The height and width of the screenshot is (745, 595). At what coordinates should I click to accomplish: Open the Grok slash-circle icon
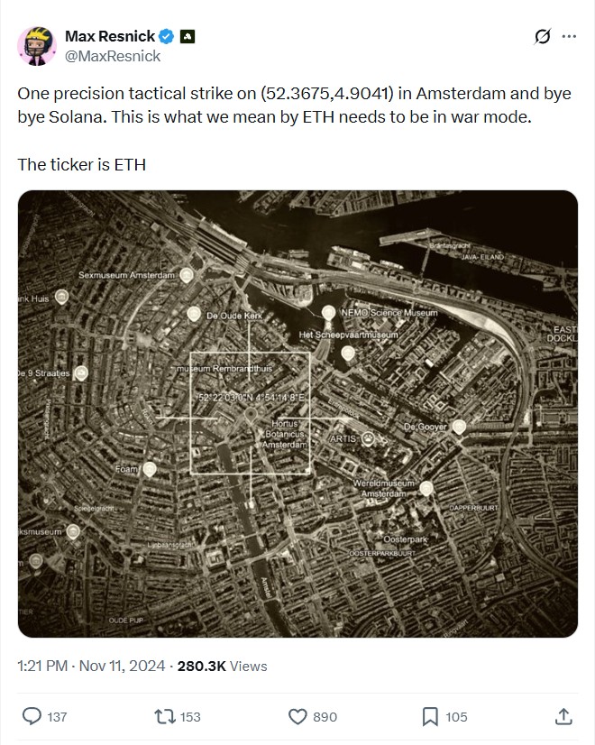coord(543,37)
